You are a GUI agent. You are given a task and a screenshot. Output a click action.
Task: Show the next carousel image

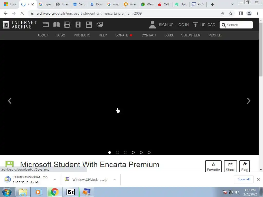point(249,101)
